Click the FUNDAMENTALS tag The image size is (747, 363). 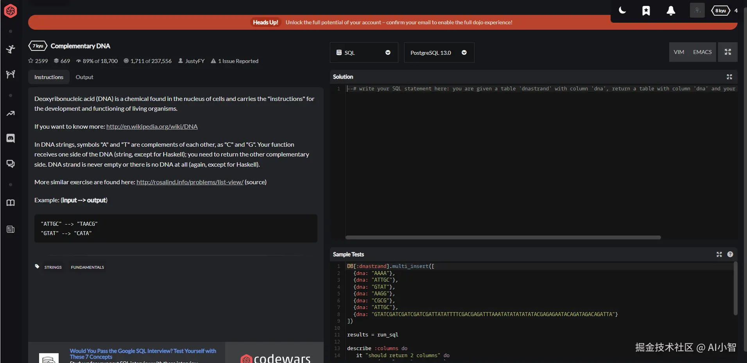point(88,267)
